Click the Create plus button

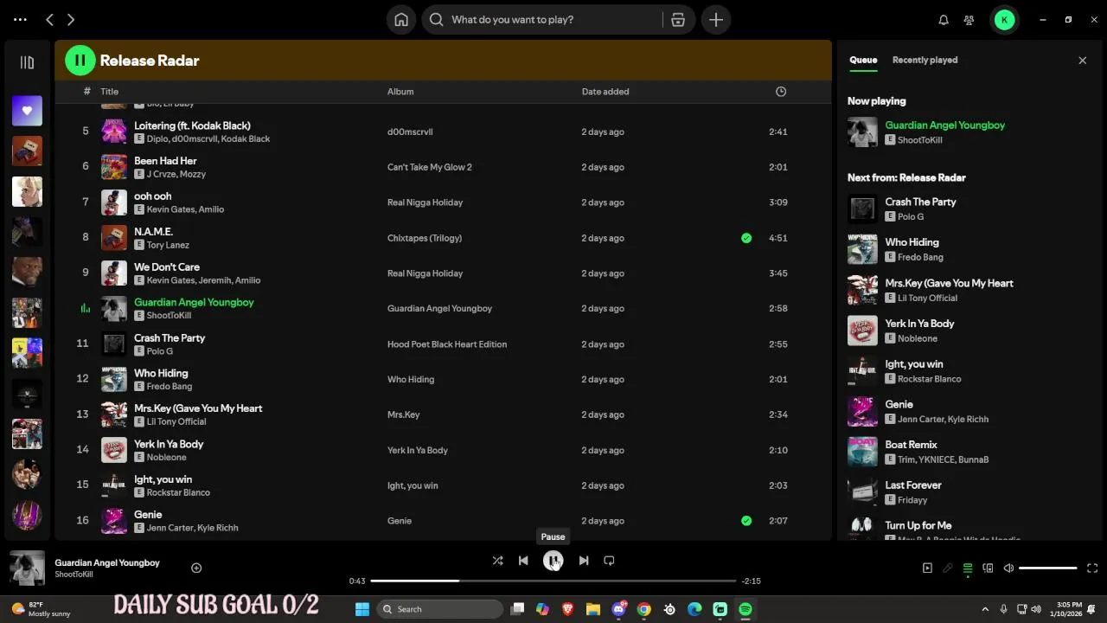pyautogui.click(x=716, y=20)
